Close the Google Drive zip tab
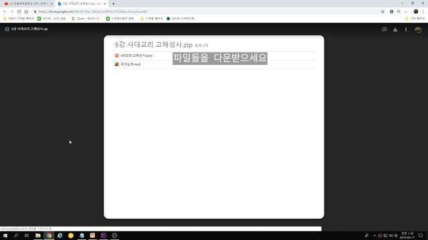 click(x=105, y=4)
